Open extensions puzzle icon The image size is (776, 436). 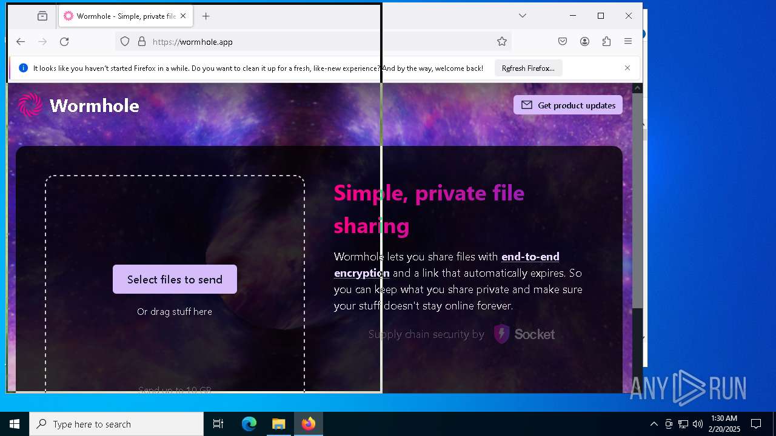click(x=606, y=42)
